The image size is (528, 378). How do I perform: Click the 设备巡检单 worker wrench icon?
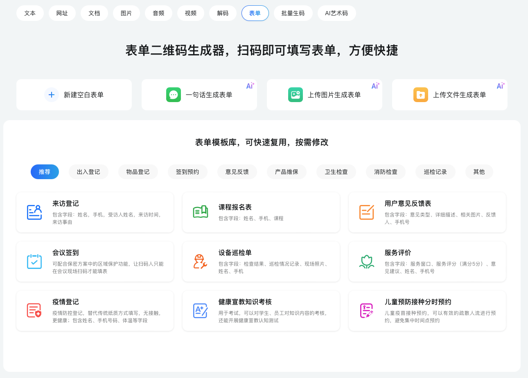tap(201, 262)
